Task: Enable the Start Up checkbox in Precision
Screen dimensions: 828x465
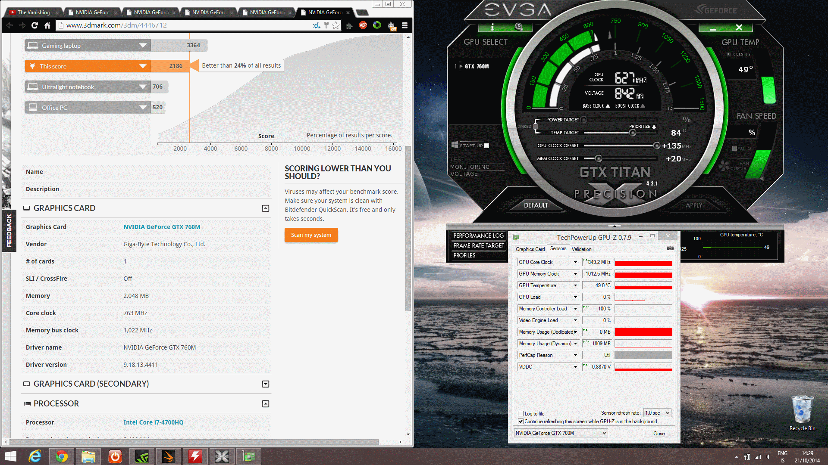Action: point(487,146)
